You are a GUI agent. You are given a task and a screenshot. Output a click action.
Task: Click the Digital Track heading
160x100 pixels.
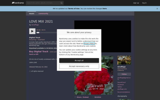click(x=35, y=38)
